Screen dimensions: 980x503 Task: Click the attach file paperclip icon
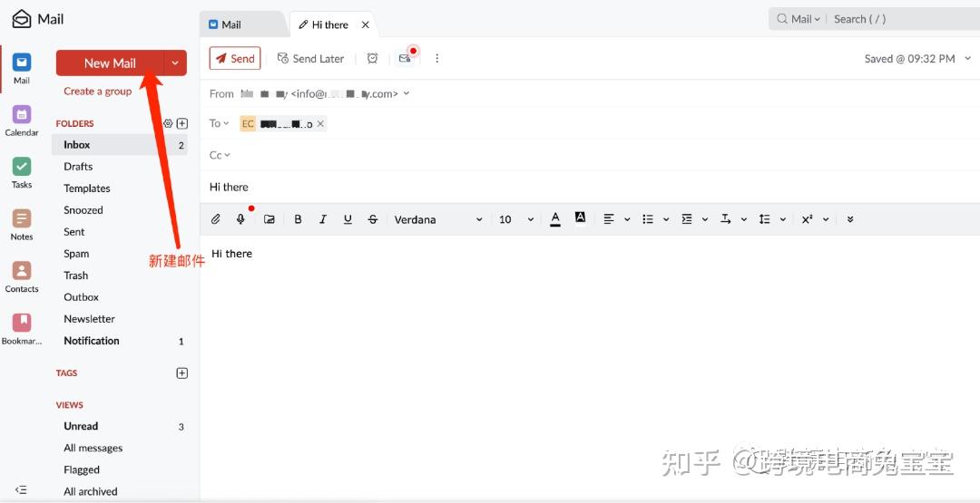coord(216,219)
